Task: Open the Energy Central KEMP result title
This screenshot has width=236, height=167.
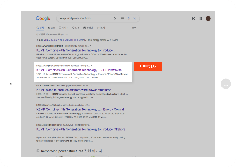Action: 80,110
